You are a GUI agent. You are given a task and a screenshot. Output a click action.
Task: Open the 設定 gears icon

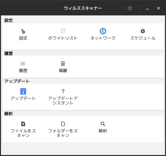click(23, 31)
